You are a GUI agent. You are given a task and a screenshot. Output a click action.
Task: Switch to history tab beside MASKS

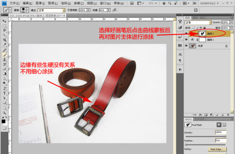pos(199,119)
